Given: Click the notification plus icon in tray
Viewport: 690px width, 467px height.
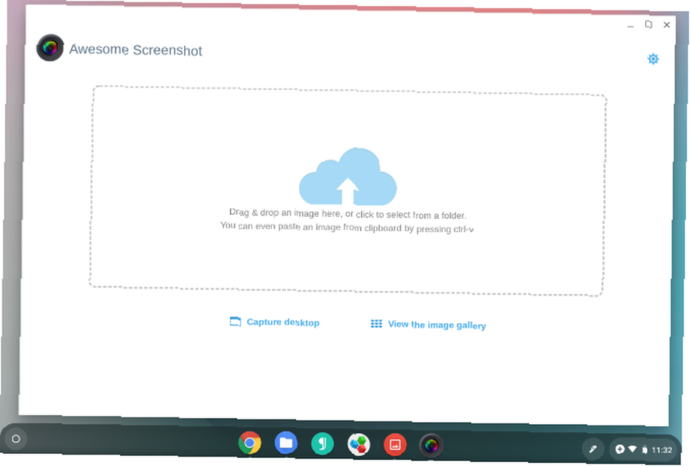Looking at the screenshot, I should point(620,449).
